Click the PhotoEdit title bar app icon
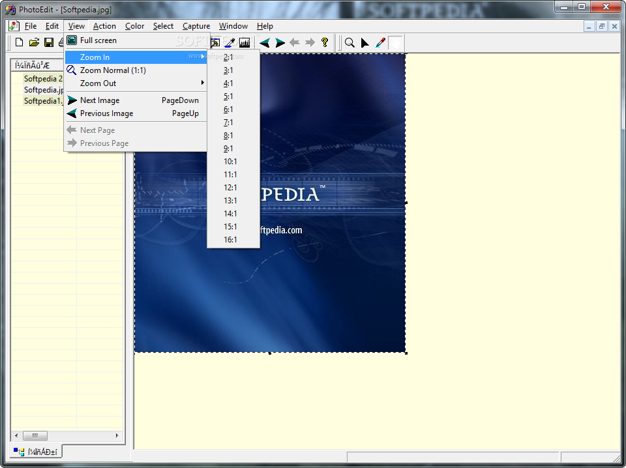626x468 pixels. click(x=10, y=9)
